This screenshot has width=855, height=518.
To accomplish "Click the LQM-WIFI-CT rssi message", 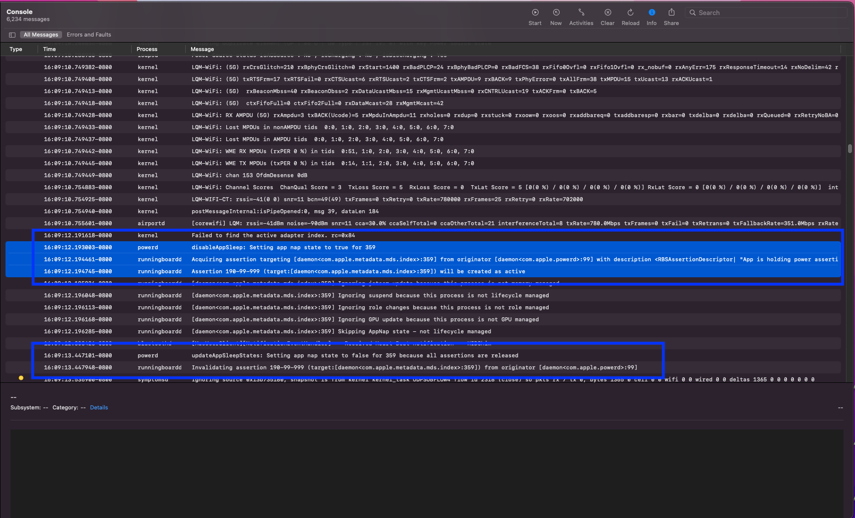I will [387, 199].
